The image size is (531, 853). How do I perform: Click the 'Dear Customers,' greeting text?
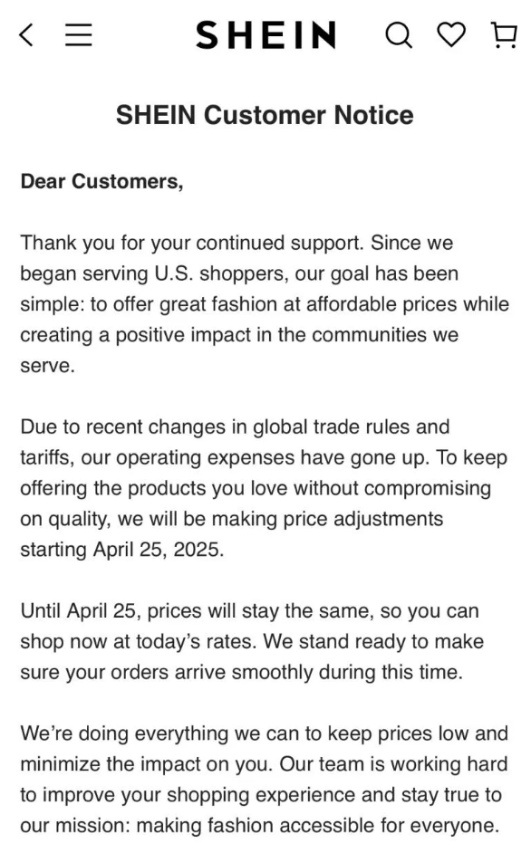[101, 182]
